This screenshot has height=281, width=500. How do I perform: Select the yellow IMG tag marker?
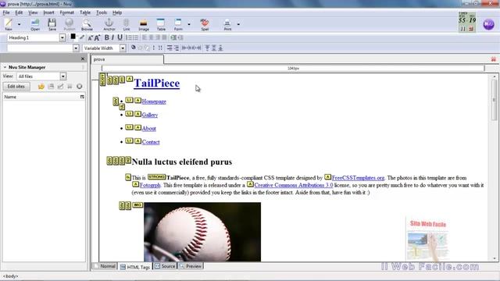tap(137, 205)
